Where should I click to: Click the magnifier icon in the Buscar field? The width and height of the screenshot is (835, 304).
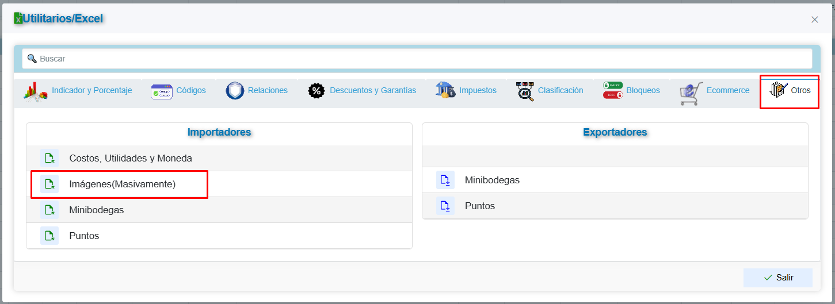[32, 59]
